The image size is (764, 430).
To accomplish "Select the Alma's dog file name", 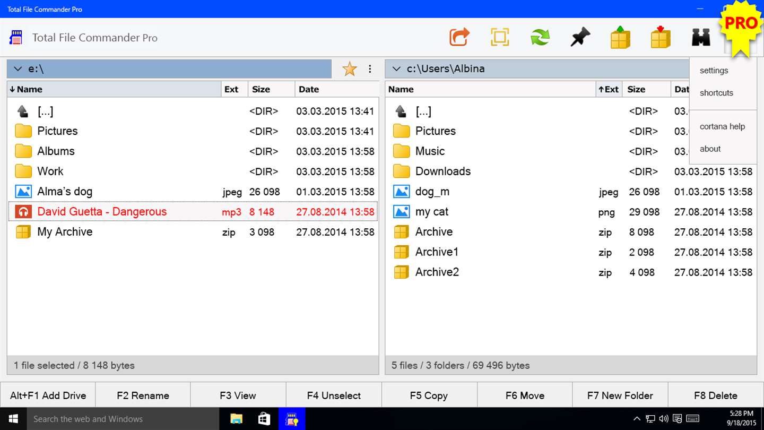I will [x=65, y=192].
